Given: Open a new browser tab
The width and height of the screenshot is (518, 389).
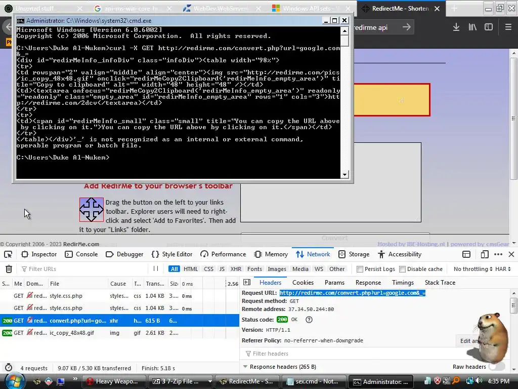Looking at the screenshot, I should [454, 8].
